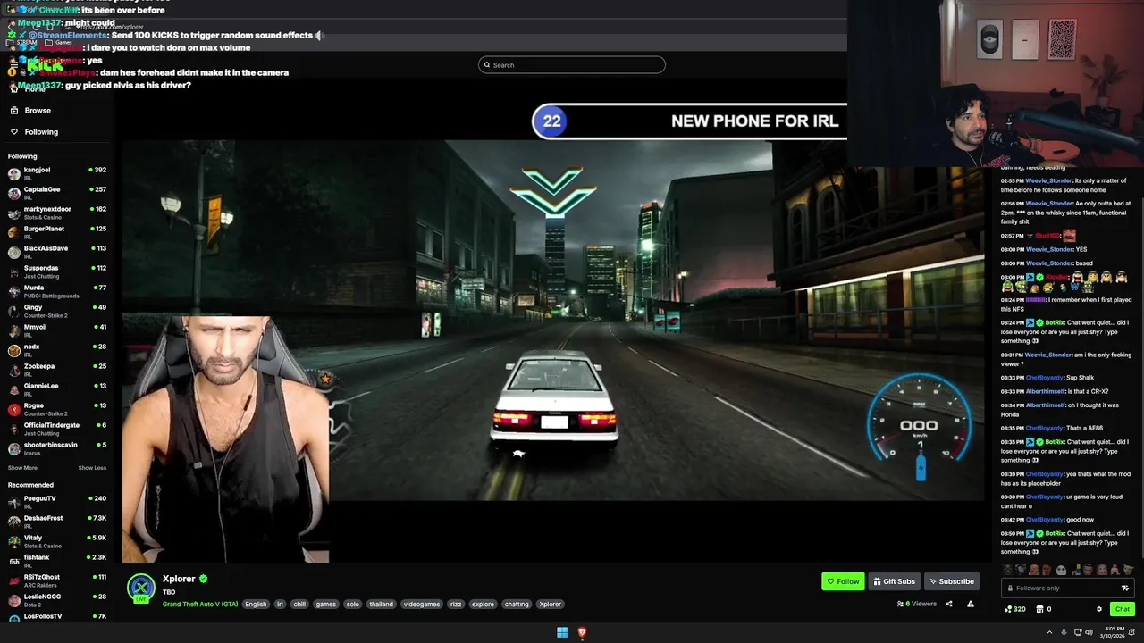The height and width of the screenshot is (643, 1144).
Task: Select the chatting tag
Action: tap(517, 605)
